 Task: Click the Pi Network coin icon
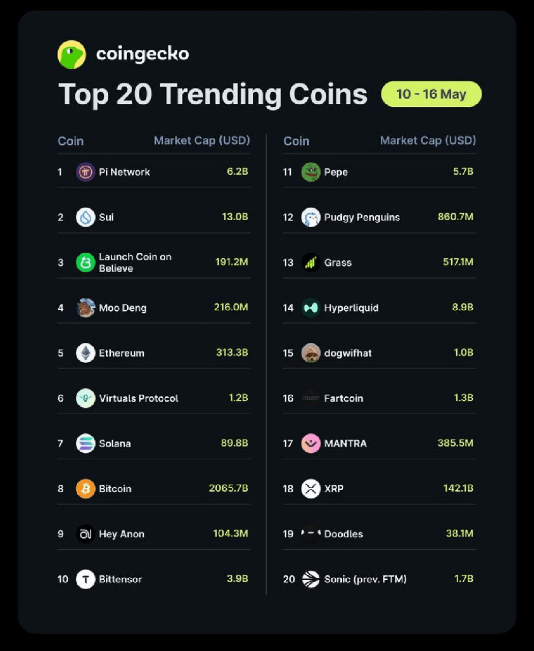pos(85,172)
